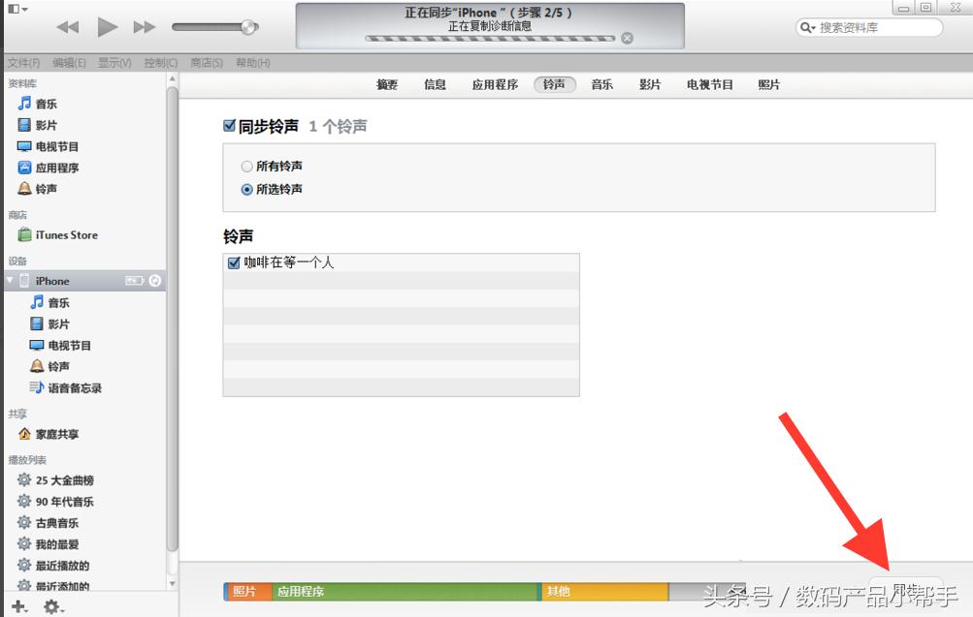This screenshot has width=973, height=617.
Task: Open the iTunes menu at top left
Action: point(14,7)
